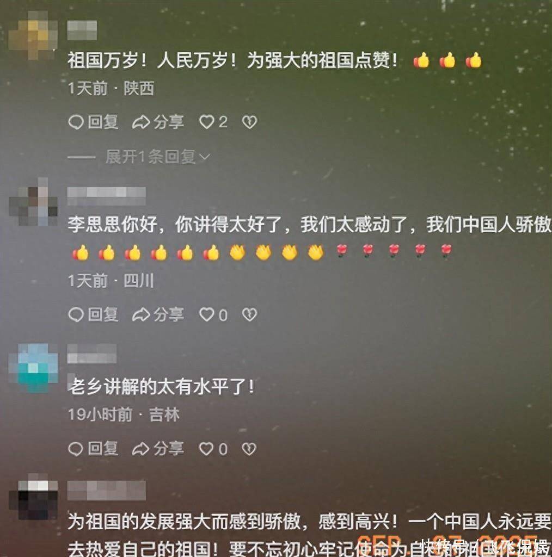This screenshot has height=557, width=552.
Task: Dislike the Jilin comment with broken heart
Action: tap(249, 449)
